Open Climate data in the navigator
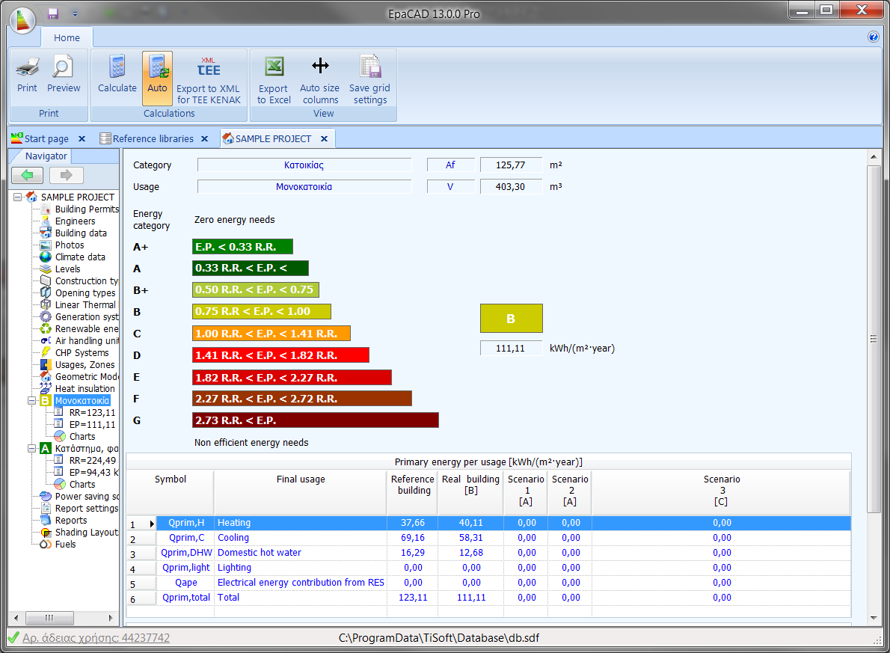The height and width of the screenshot is (653, 890). click(x=80, y=257)
